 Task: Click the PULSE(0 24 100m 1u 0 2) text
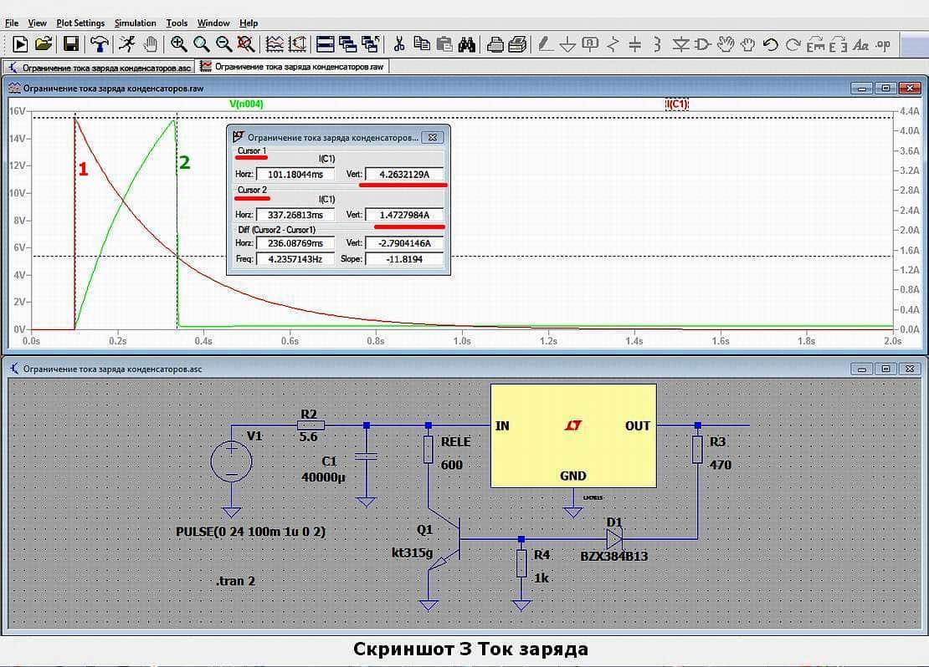tap(250, 532)
